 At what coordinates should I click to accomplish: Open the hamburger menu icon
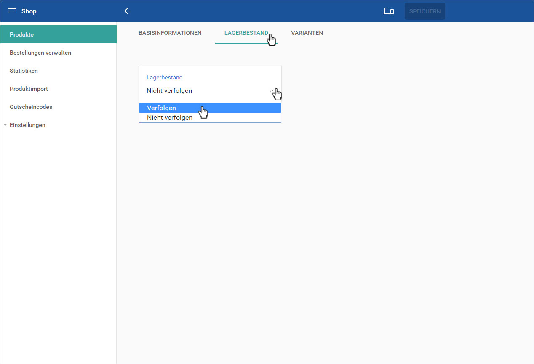[12, 11]
